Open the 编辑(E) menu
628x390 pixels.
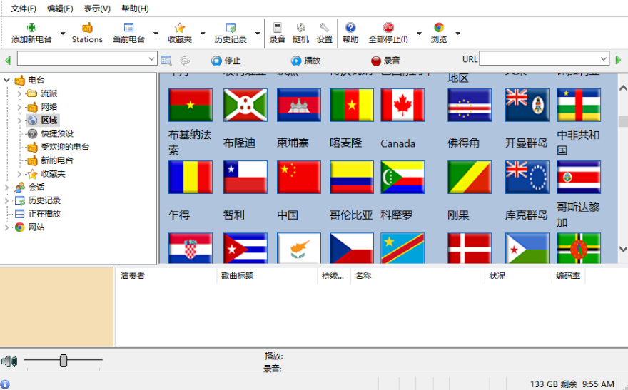coord(60,9)
